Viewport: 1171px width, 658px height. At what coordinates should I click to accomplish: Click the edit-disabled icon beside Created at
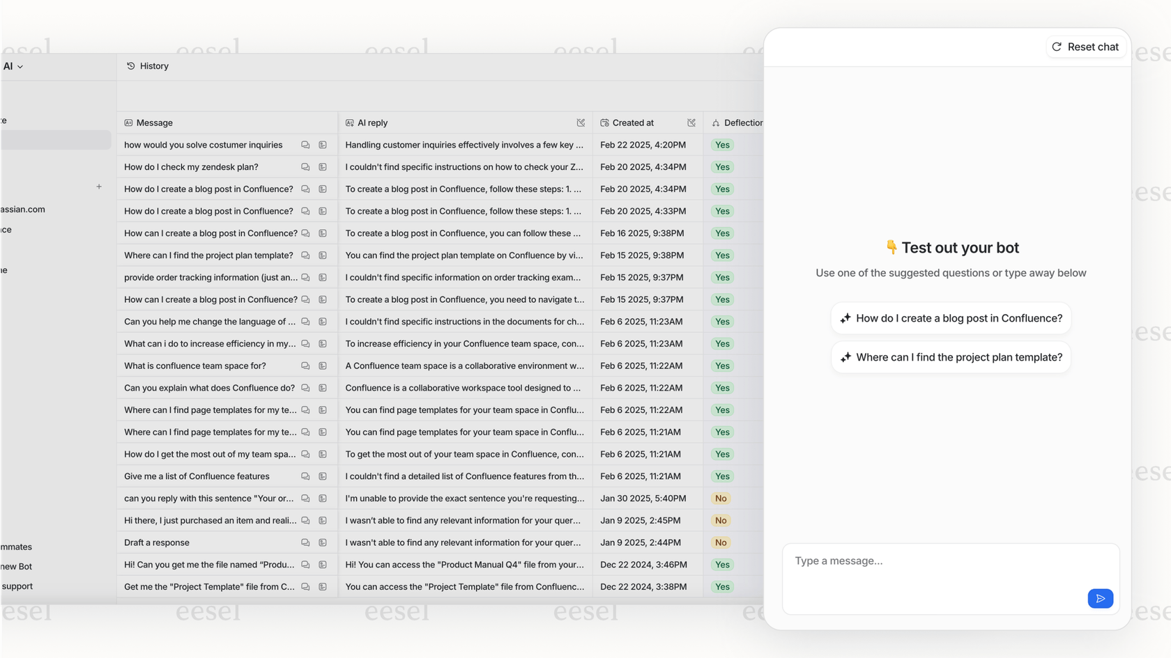point(691,123)
